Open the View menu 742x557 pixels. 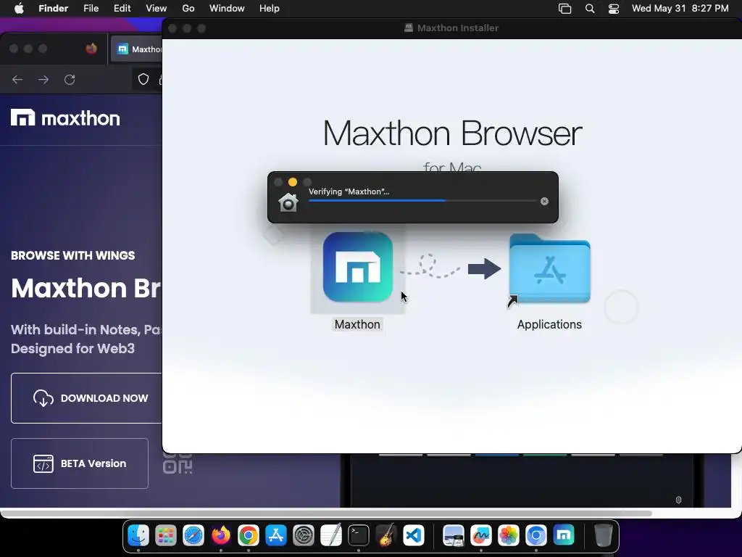[157, 9]
